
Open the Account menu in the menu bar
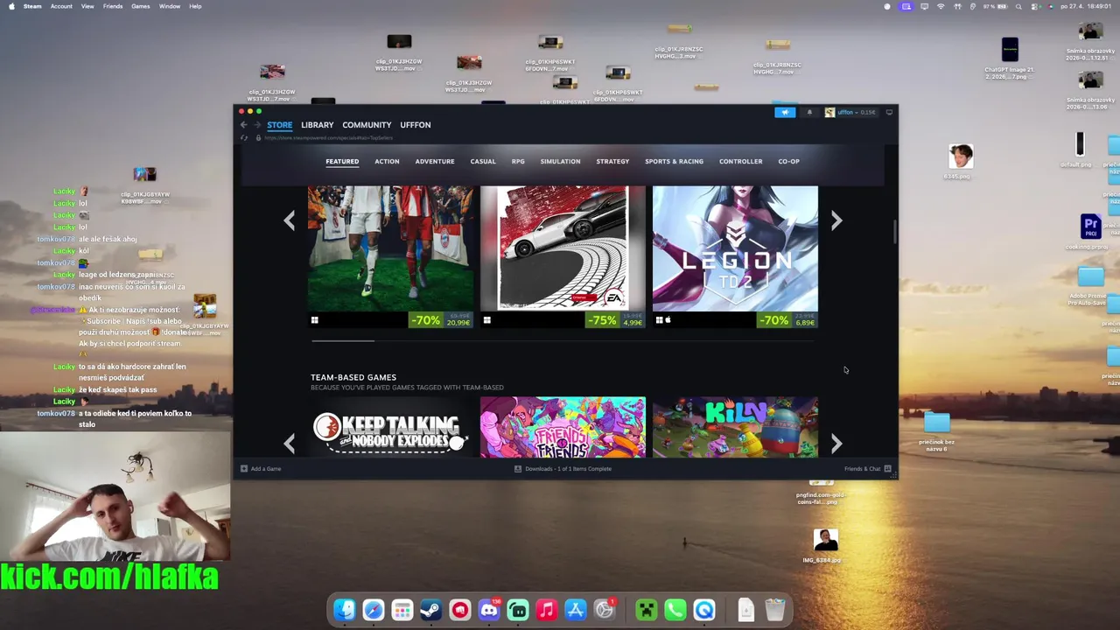point(61,6)
